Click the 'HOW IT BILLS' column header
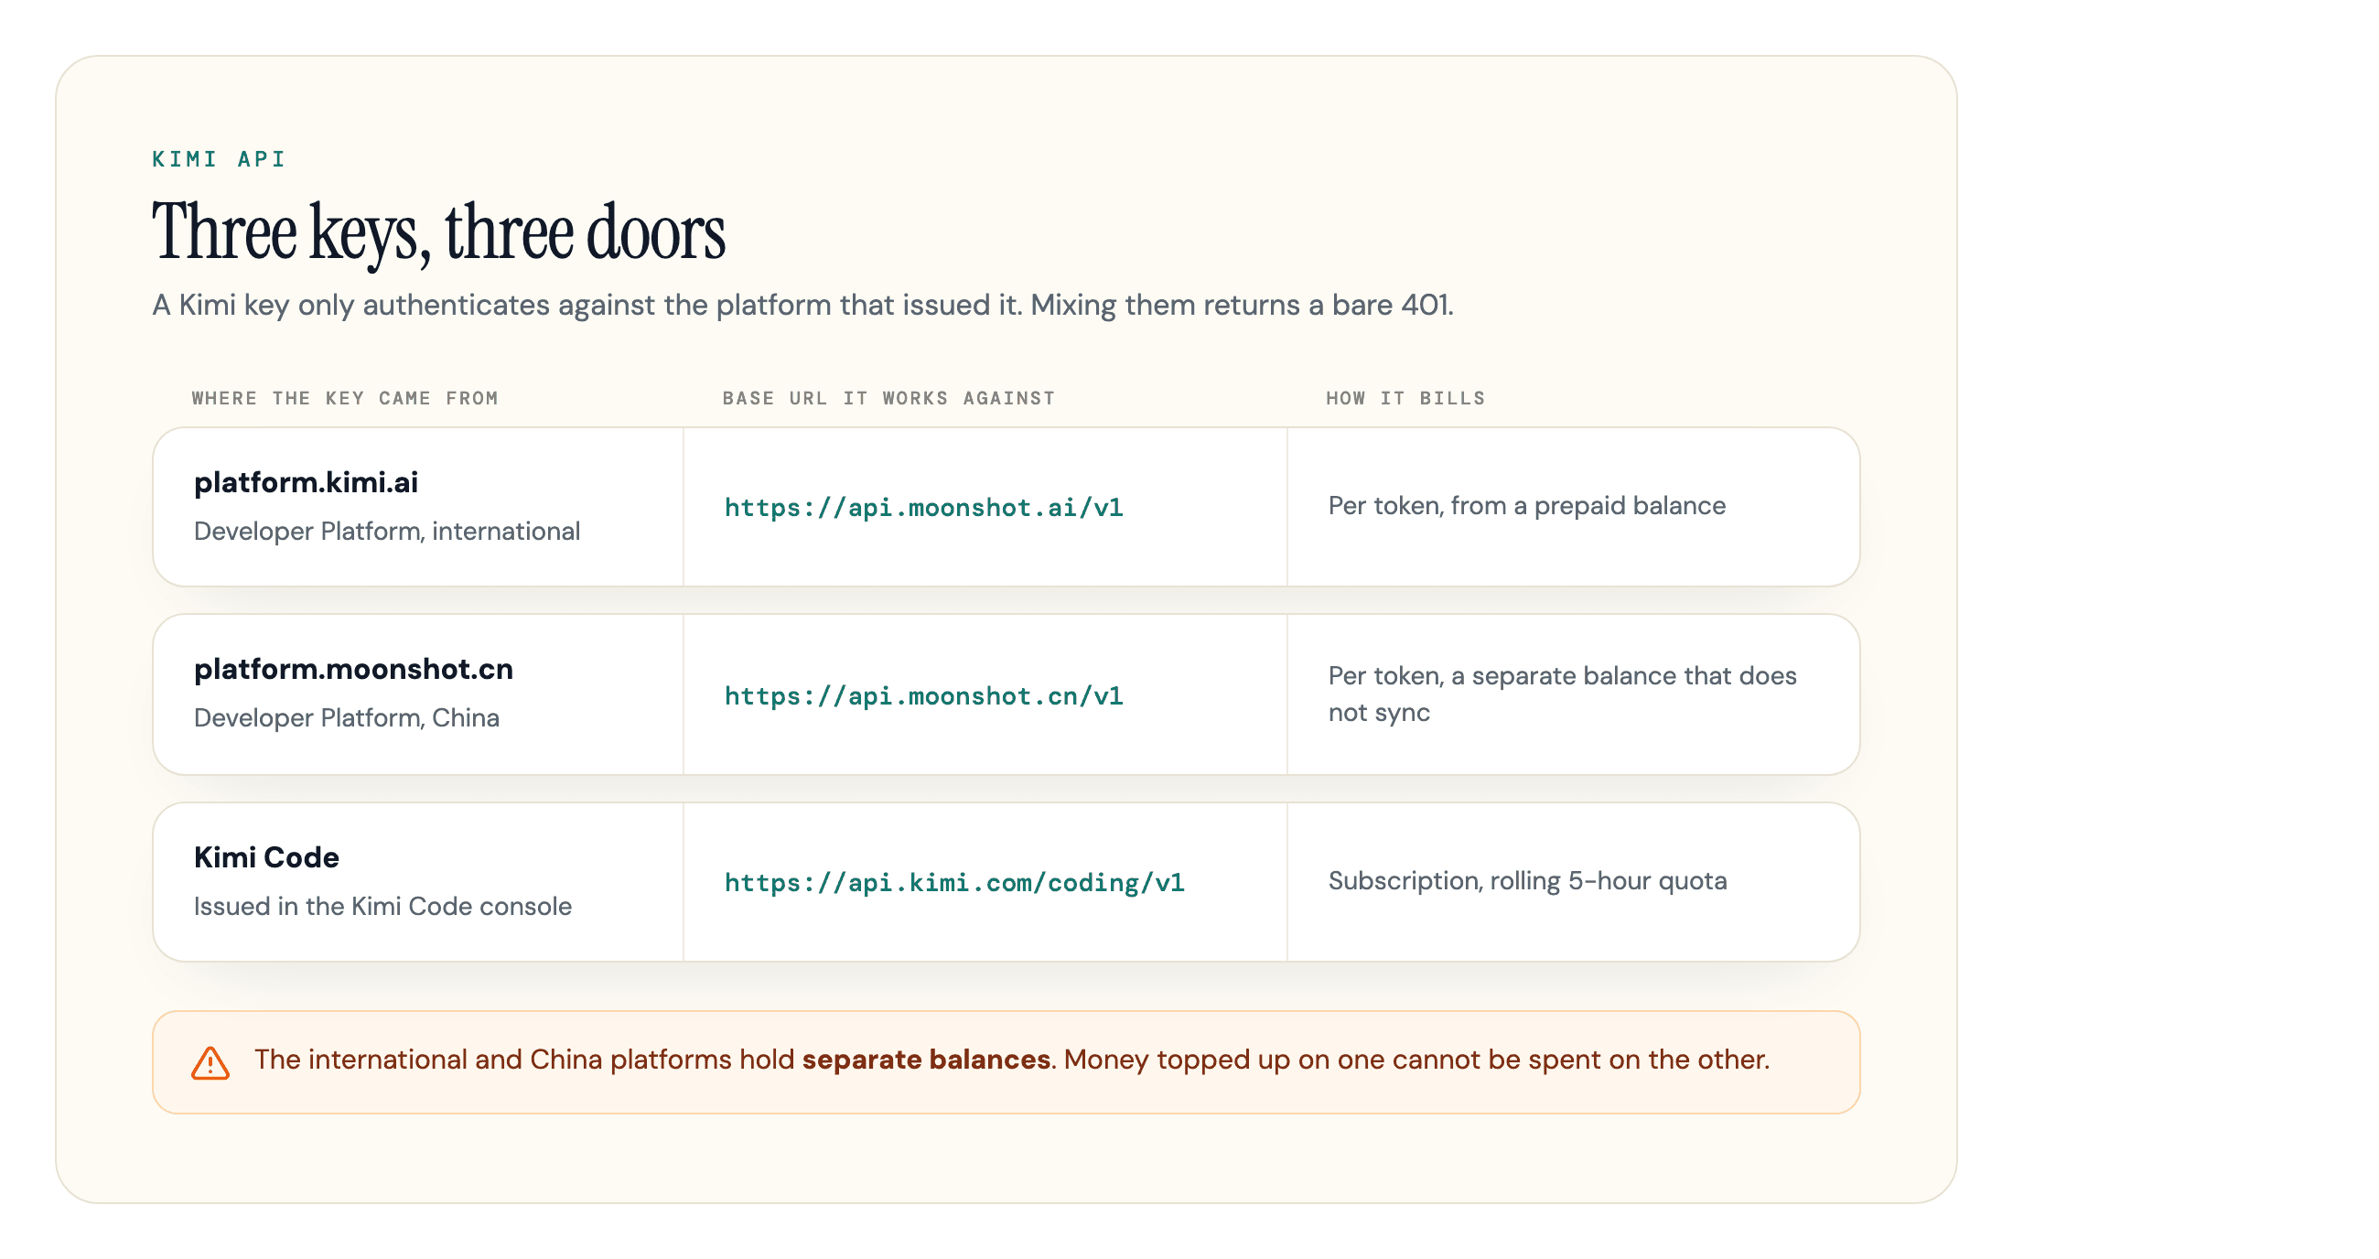The width and height of the screenshot is (2379, 1259). pyautogui.click(x=1405, y=398)
